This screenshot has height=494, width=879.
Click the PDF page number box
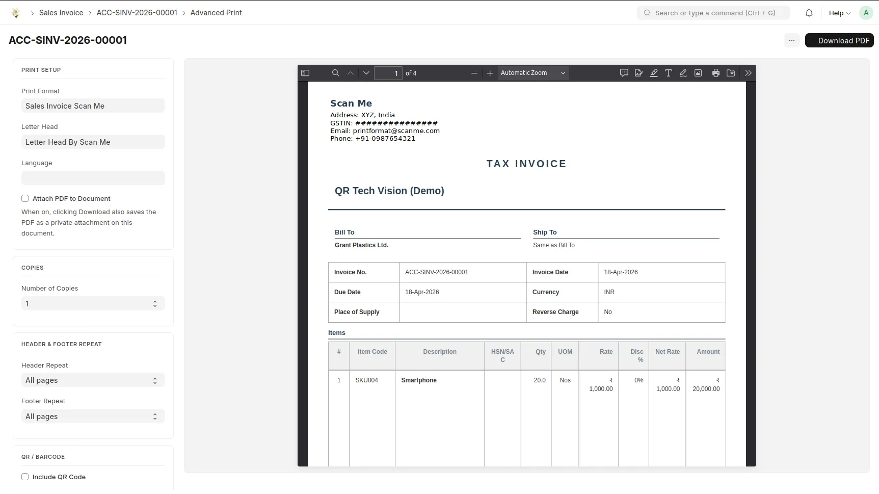click(388, 73)
